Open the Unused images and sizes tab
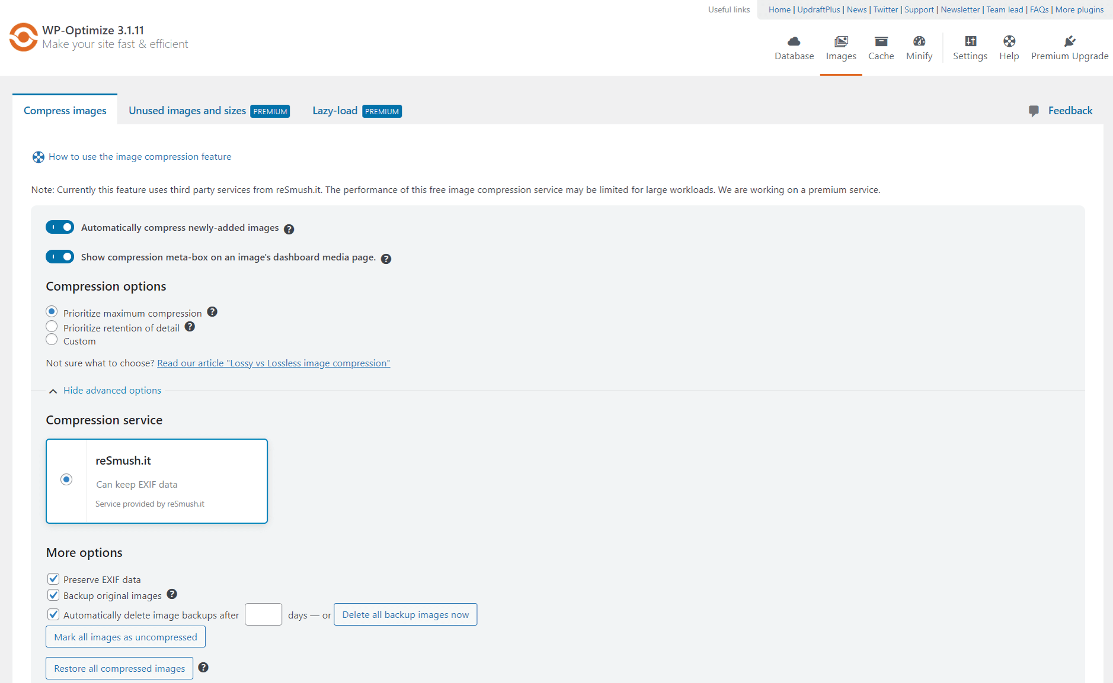This screenshot has height=683, width=1113. [x=187, y=110]
